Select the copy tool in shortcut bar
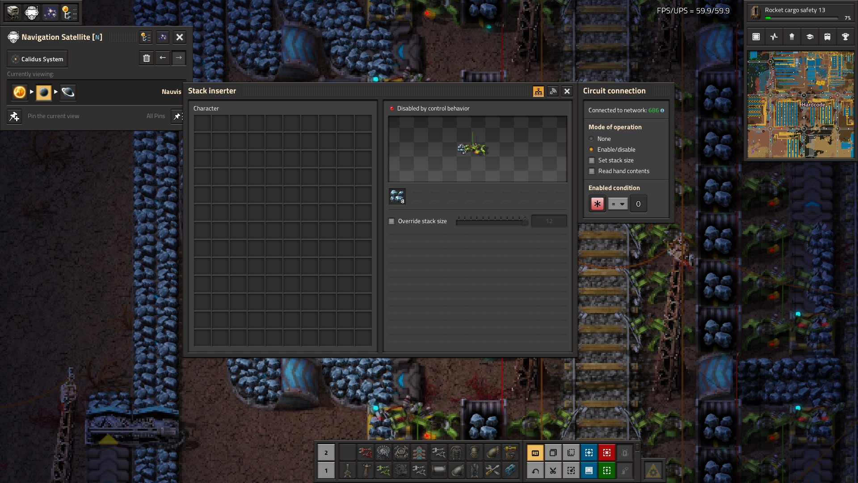Viewport: 858px width, 483px height. 553,453
